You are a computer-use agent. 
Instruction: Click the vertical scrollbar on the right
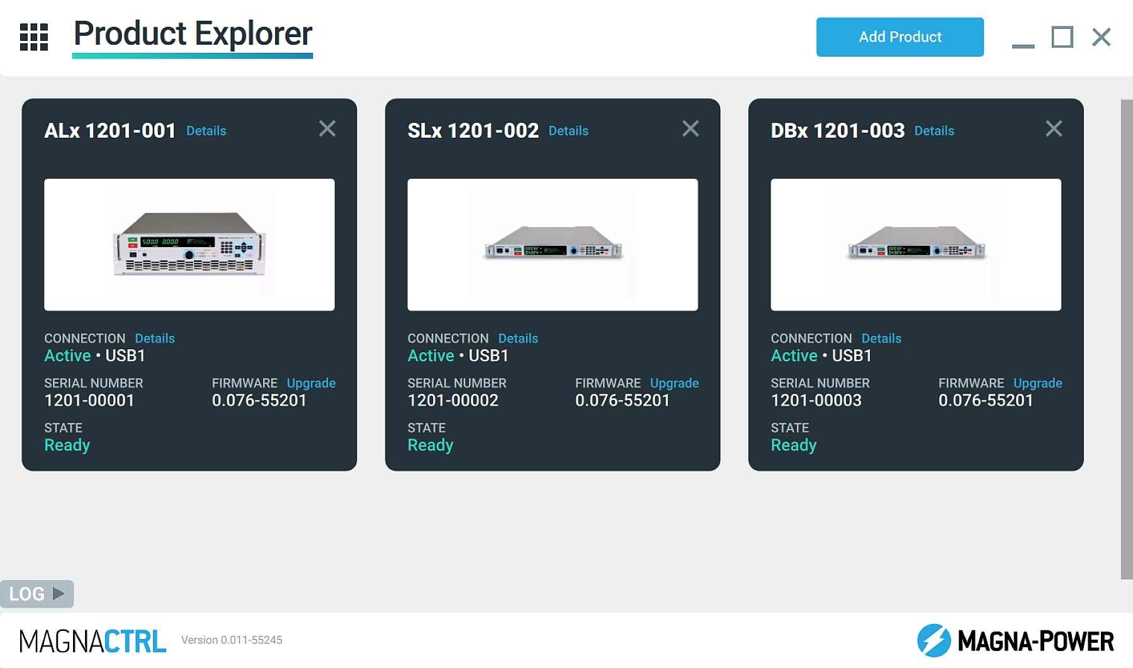1127,339
